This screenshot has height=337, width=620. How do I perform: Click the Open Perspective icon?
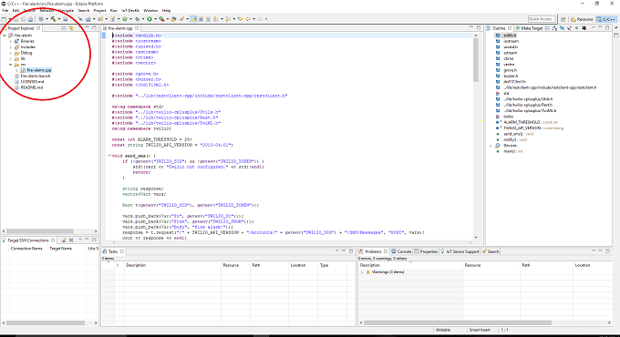click(x=563, y=19)
